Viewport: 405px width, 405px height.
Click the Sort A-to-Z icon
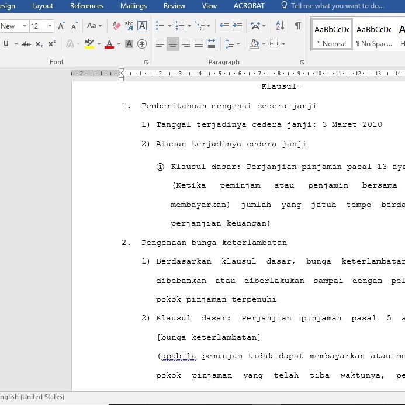pos(280,26)
